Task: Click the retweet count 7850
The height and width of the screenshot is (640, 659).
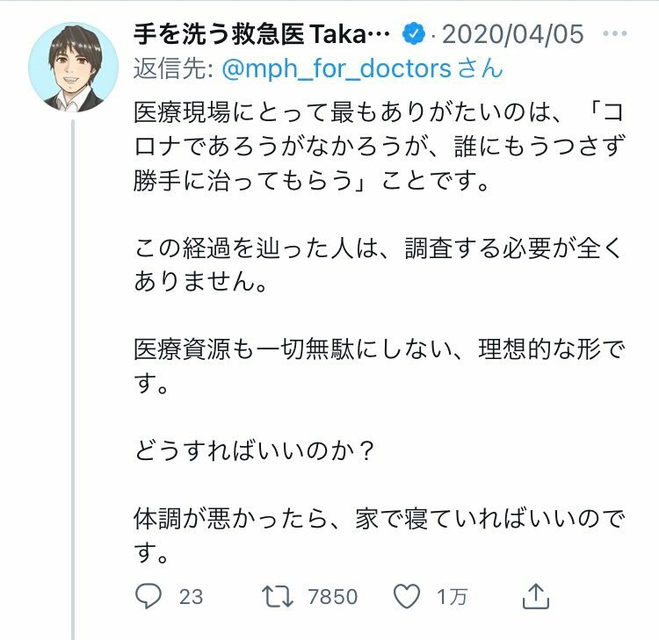Action: tap(332, 597)
